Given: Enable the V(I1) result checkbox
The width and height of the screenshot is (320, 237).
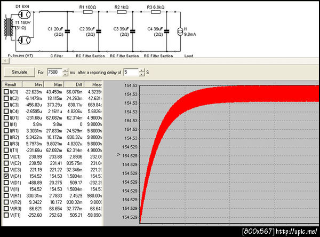Looking at the screenshot, I should pyautogui.click(x=6, y=189).
